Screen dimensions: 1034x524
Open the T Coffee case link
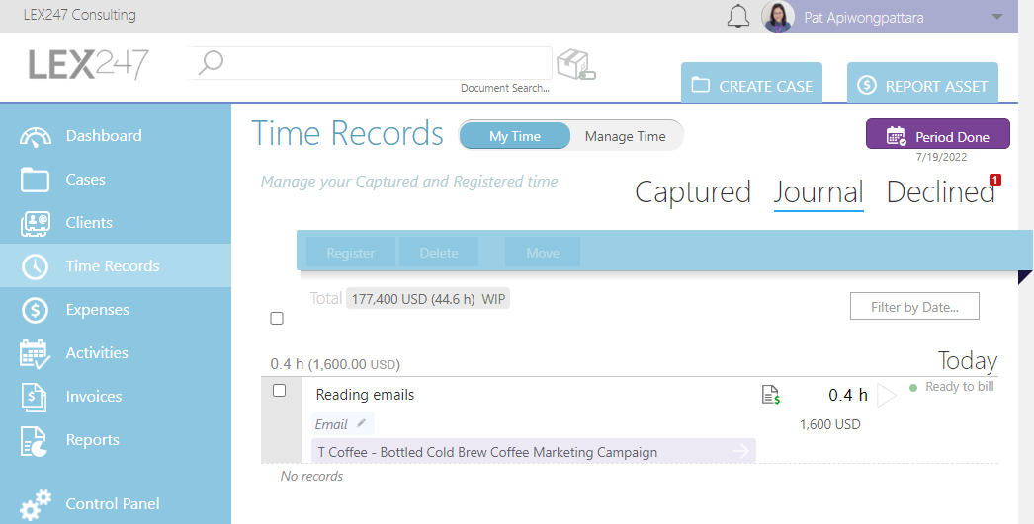tap(534, 452)
